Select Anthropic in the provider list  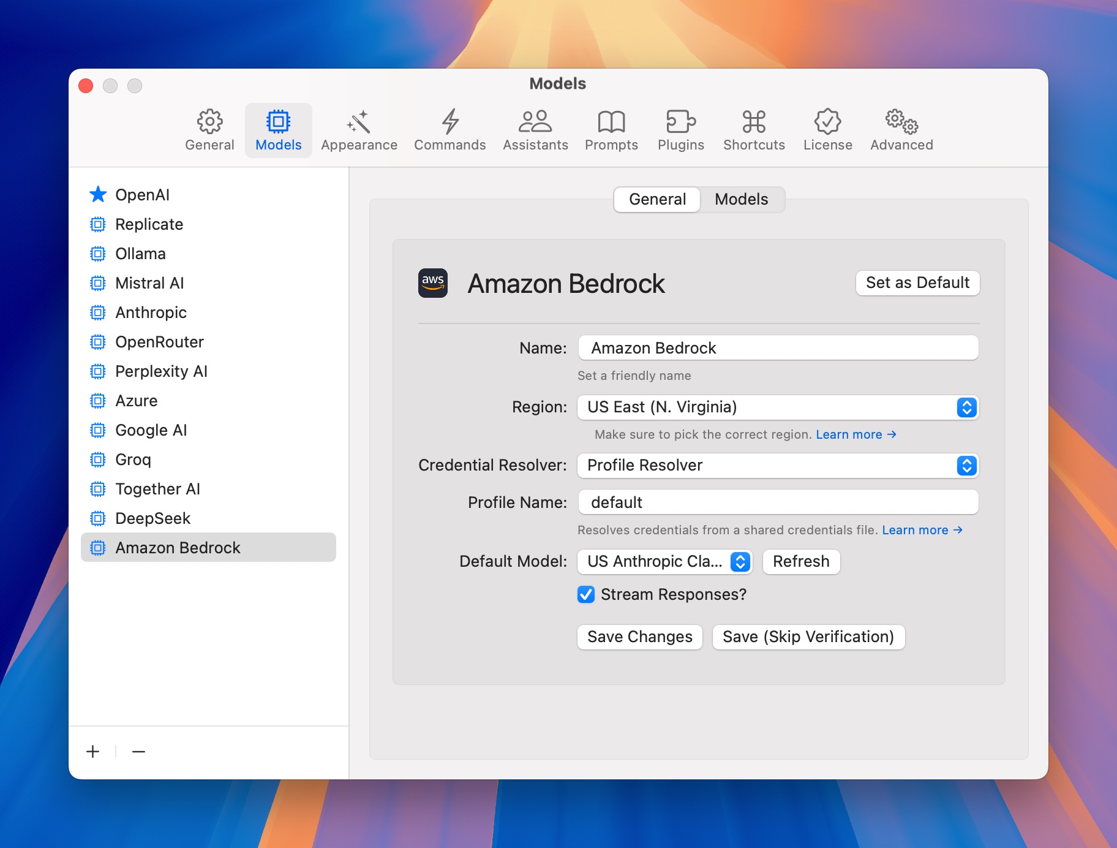click(x=151, y=312)
